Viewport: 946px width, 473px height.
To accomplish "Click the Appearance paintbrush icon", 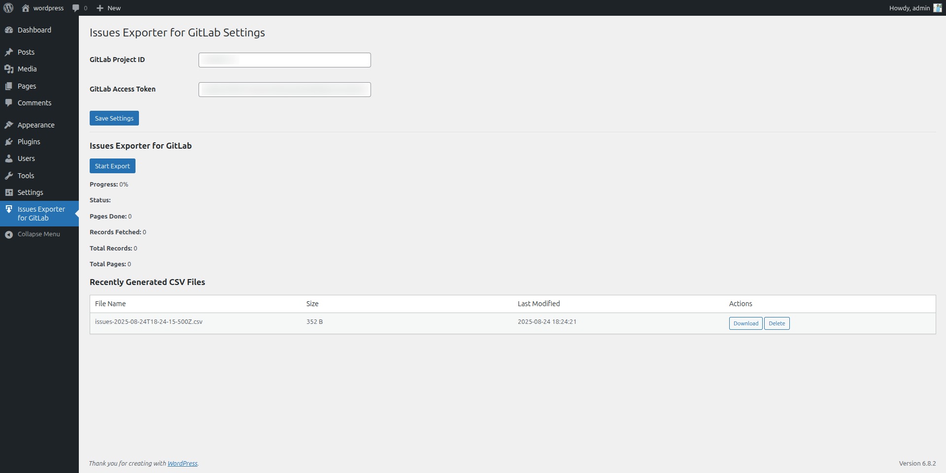I will pyautogui.click(x=9, y=125).
